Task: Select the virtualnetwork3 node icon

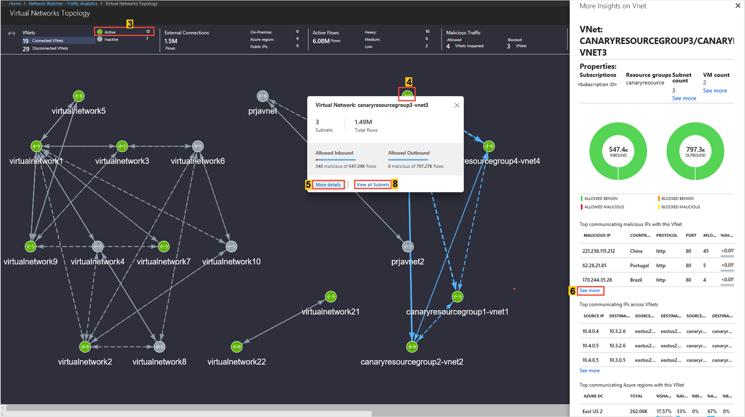Action: point(122,146)
